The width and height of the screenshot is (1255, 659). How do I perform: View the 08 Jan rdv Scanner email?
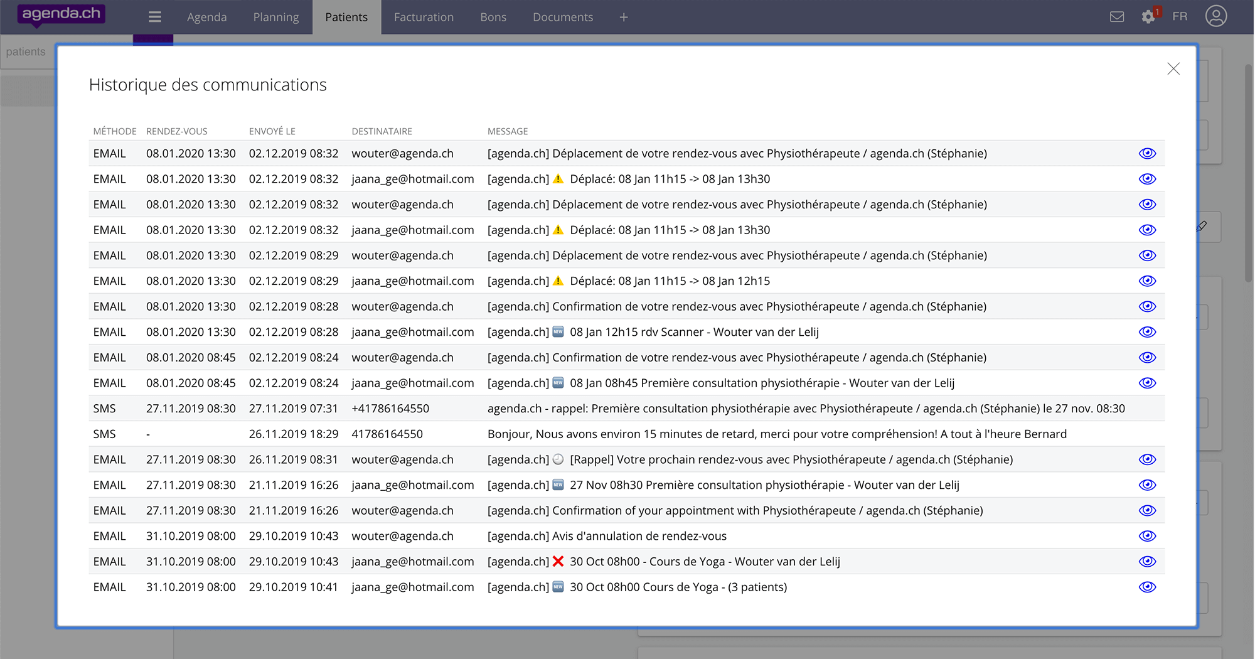[x=1147, y=332]
